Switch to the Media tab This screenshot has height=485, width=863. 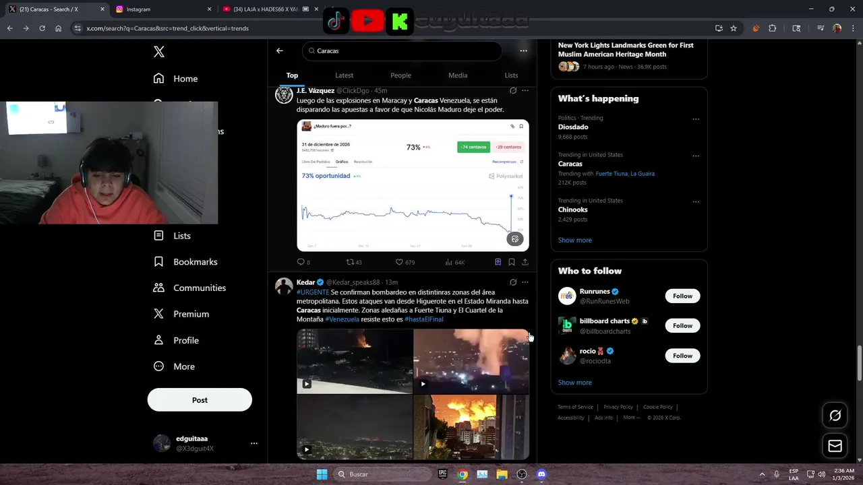[458, 75]
